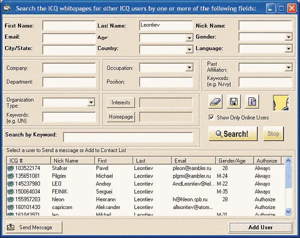300x238 pixels.
Task: Click results scrollbar up arrow
Action: pos(288,160)
